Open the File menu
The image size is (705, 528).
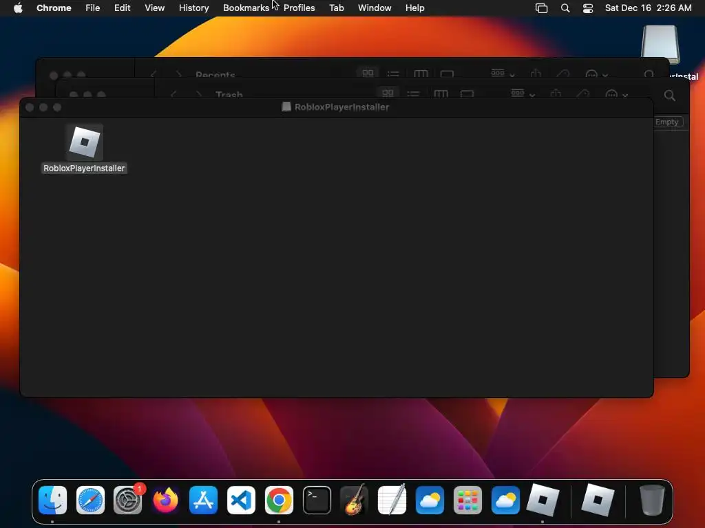[x=93, y=8]
